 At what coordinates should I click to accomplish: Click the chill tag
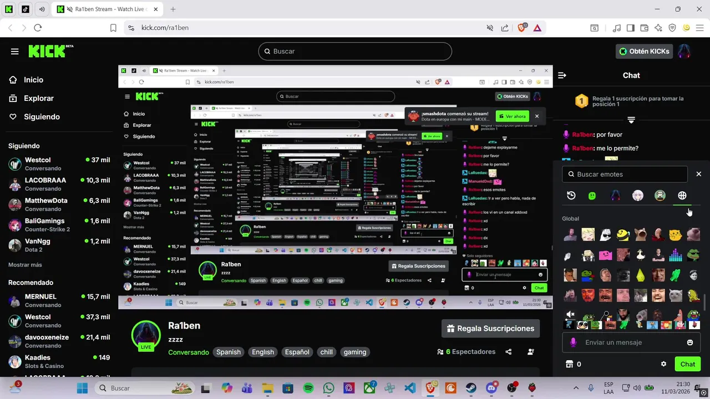pyautogui.click(x=327, y=352)
